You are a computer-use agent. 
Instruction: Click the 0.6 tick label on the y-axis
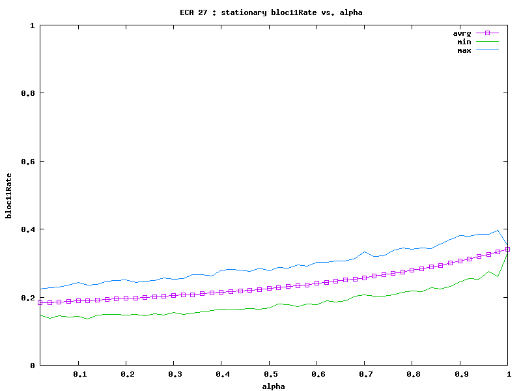tap(27, 162)
